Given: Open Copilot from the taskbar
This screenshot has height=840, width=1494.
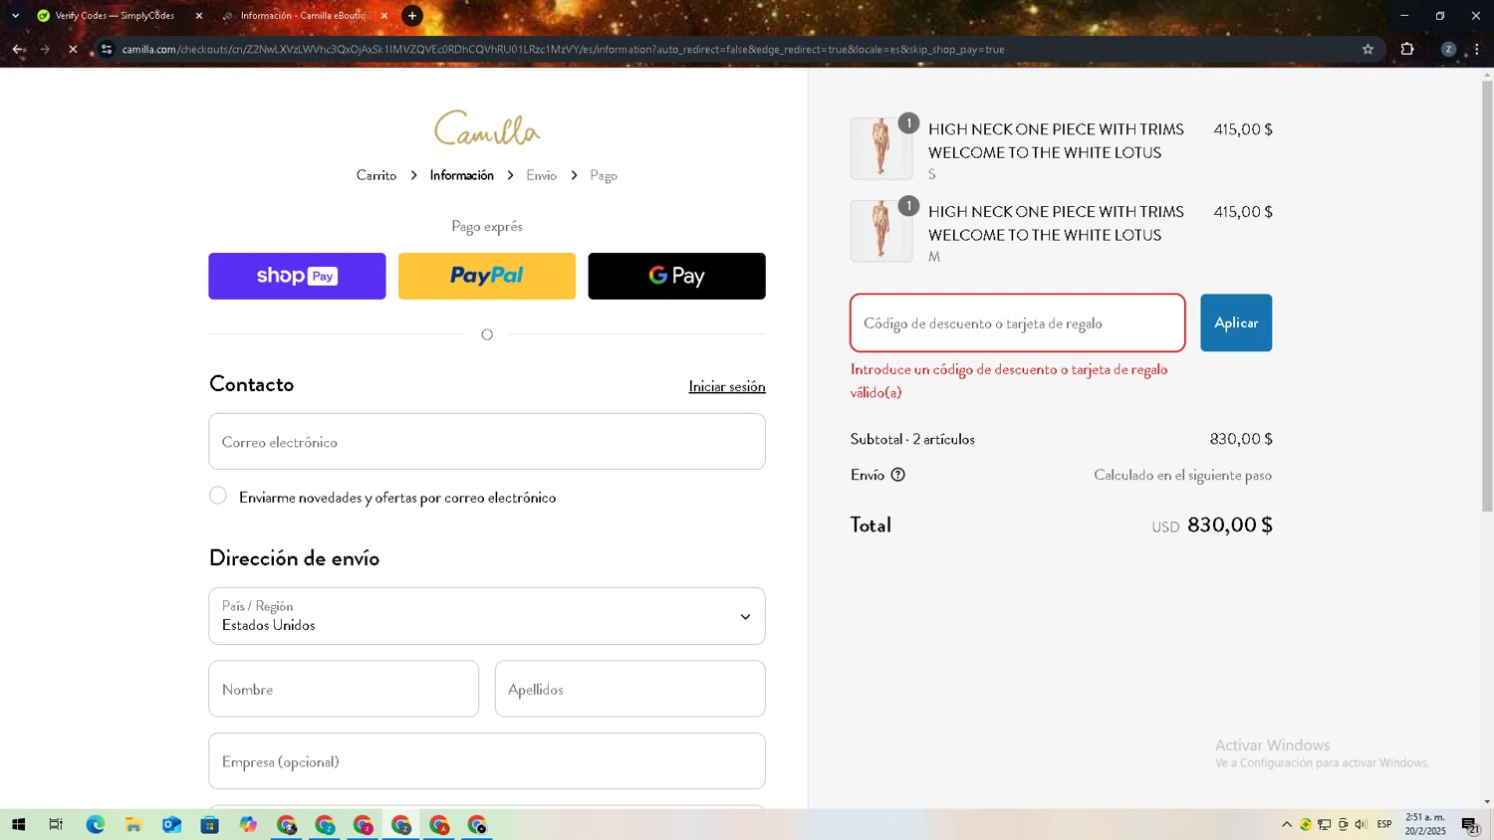Looking at the screenshot, I should 248,824.
